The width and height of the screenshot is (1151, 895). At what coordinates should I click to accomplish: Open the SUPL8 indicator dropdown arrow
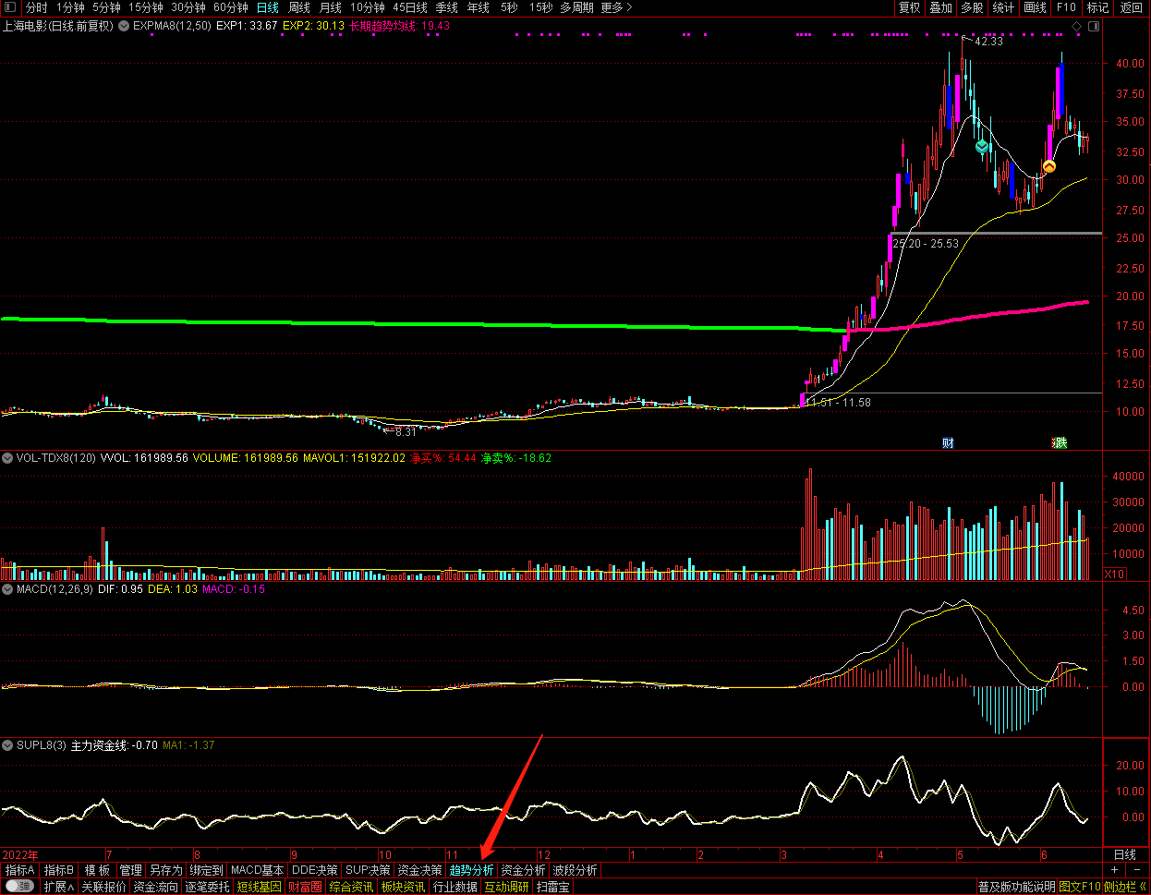pyautogui.click(x=7, y=745)
